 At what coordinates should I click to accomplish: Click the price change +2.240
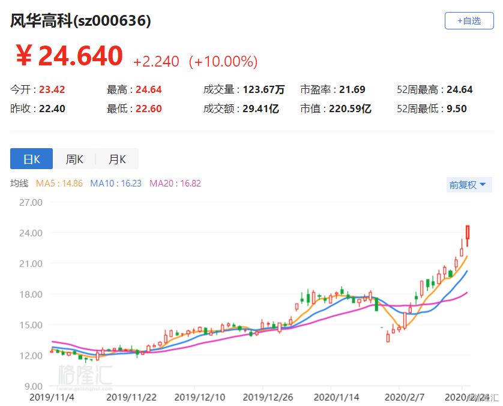pyautogui.click(x=156, y=61)
